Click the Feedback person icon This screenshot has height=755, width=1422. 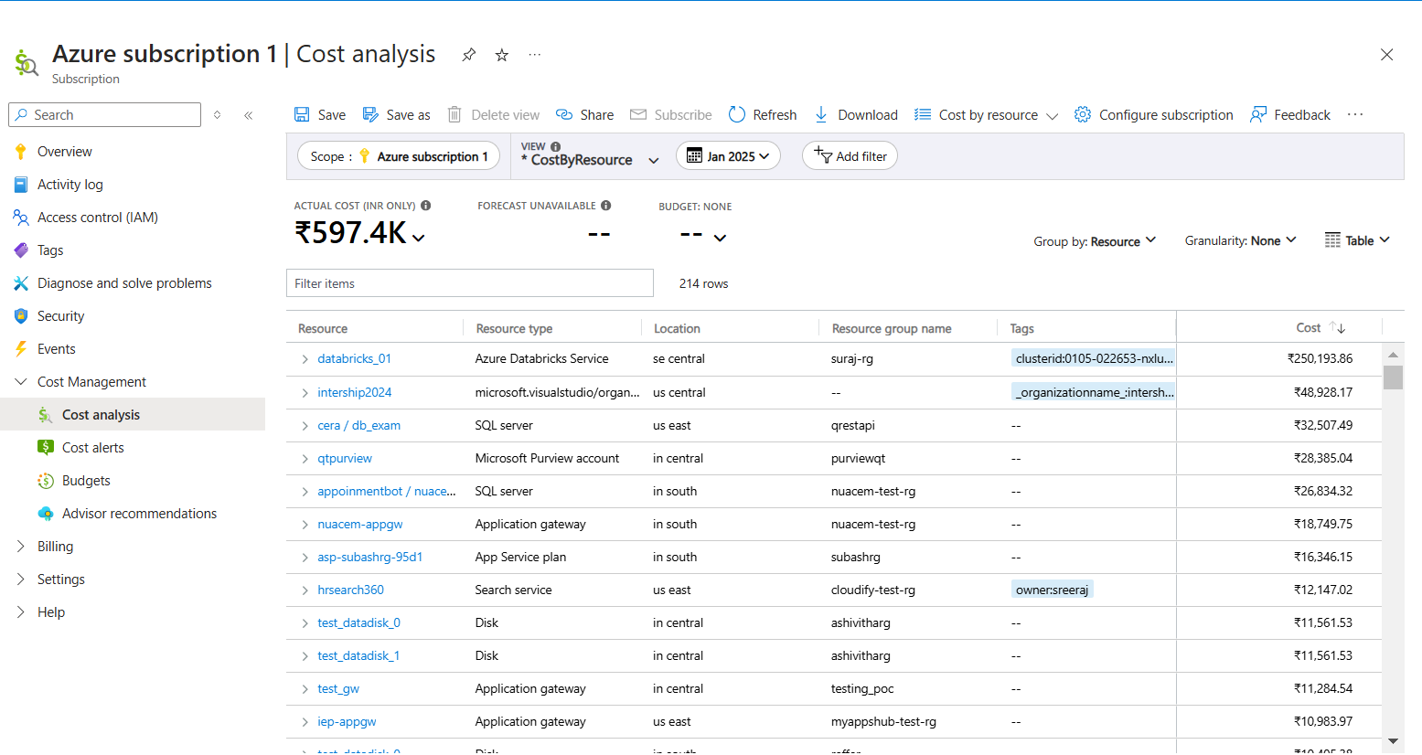(1258, 114)
